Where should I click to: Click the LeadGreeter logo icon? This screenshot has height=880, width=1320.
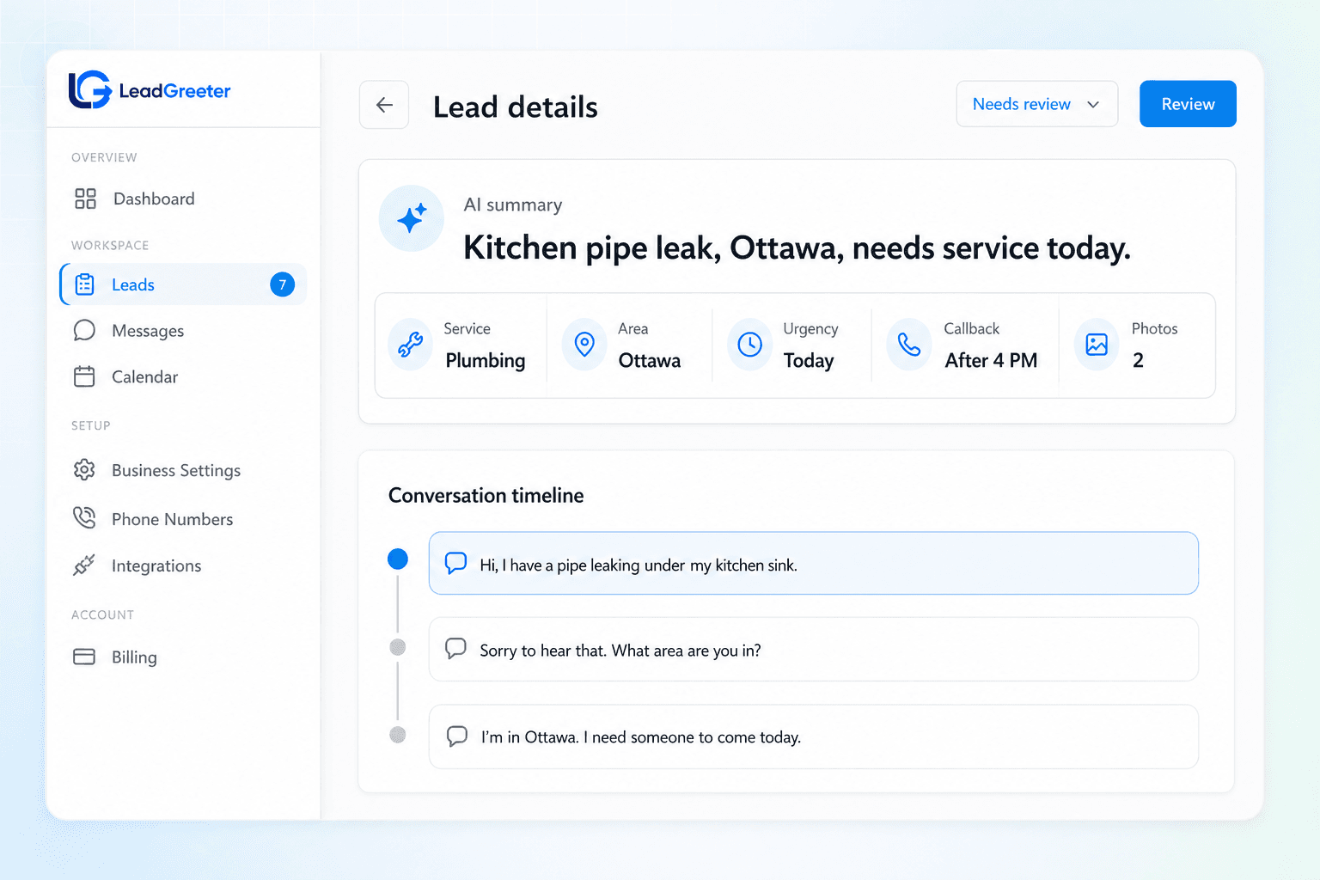pos(89,89)
